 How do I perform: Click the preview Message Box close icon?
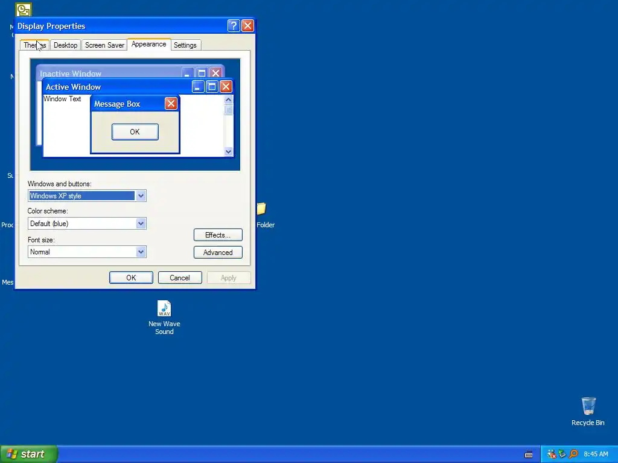pyautogui.click(x=171, y=104)
